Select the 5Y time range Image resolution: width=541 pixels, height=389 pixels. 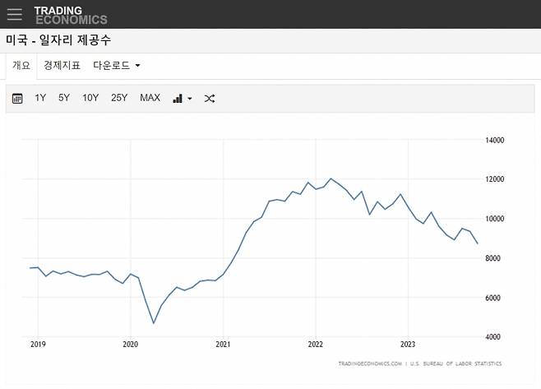(x=64, y=99)
